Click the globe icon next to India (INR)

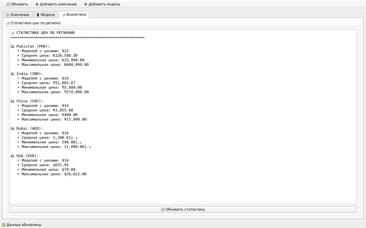click(x=12, y=74)
